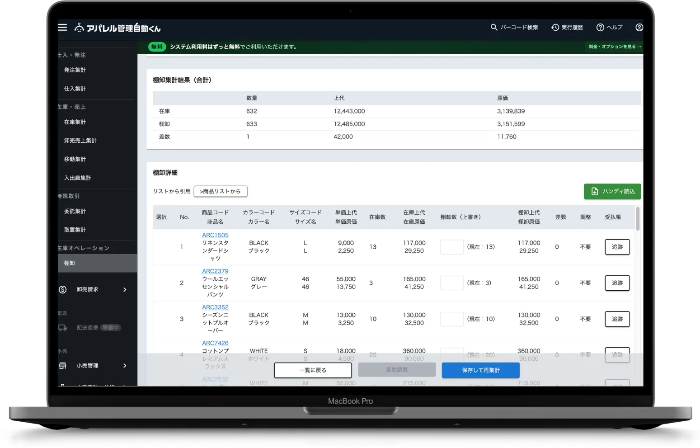Open the hamburger menu icon
Screen dimensions: 700x448
click(62, 28)
